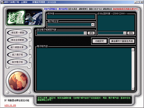This screenshot has width=144, height=108.
Task: Expand the 電子報主旨 subject dropdown
Action: (93, 25)
